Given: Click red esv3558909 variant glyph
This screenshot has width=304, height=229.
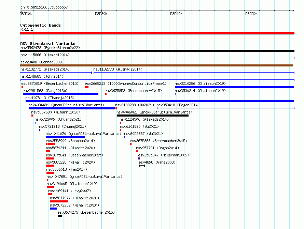Looking at the screenshot, I should tap(51, 144).
